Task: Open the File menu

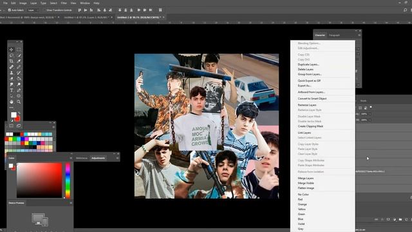Action: [5, 3]
